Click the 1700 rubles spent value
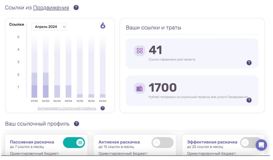This screenshot has width=273, height=160. [163, 87]
